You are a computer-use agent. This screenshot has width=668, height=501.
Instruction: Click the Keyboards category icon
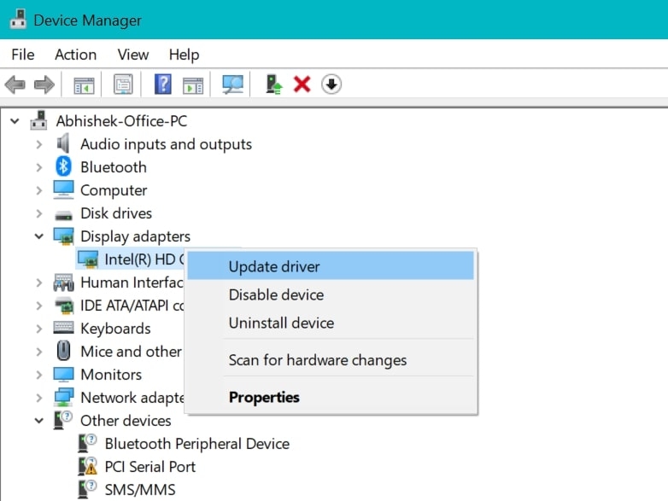point(63,328)
